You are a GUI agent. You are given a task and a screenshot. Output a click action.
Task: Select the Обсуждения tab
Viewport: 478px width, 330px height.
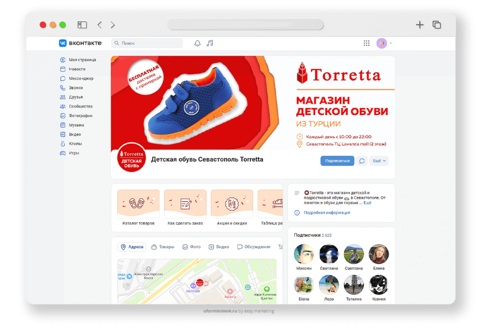click(x=253, y=247)
